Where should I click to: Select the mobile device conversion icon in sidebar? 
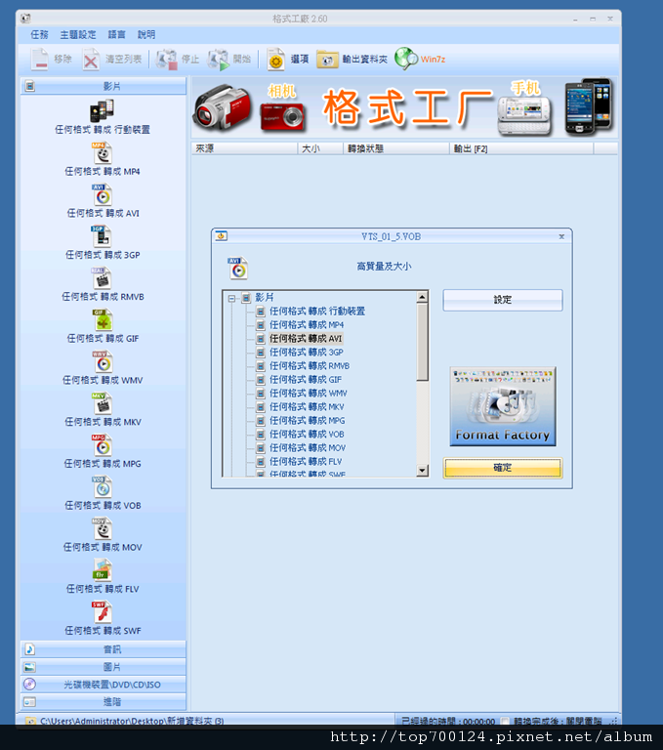(x=102, y=111)
